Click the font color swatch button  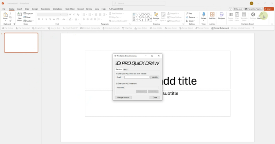coord(76,19)
